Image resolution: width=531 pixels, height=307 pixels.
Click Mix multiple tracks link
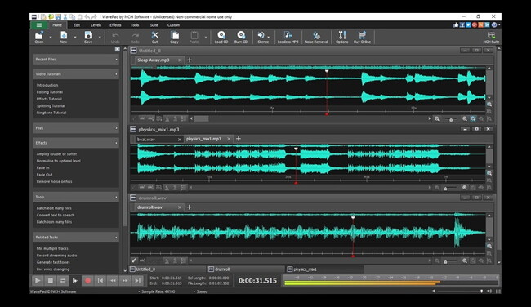click(52, 248)
